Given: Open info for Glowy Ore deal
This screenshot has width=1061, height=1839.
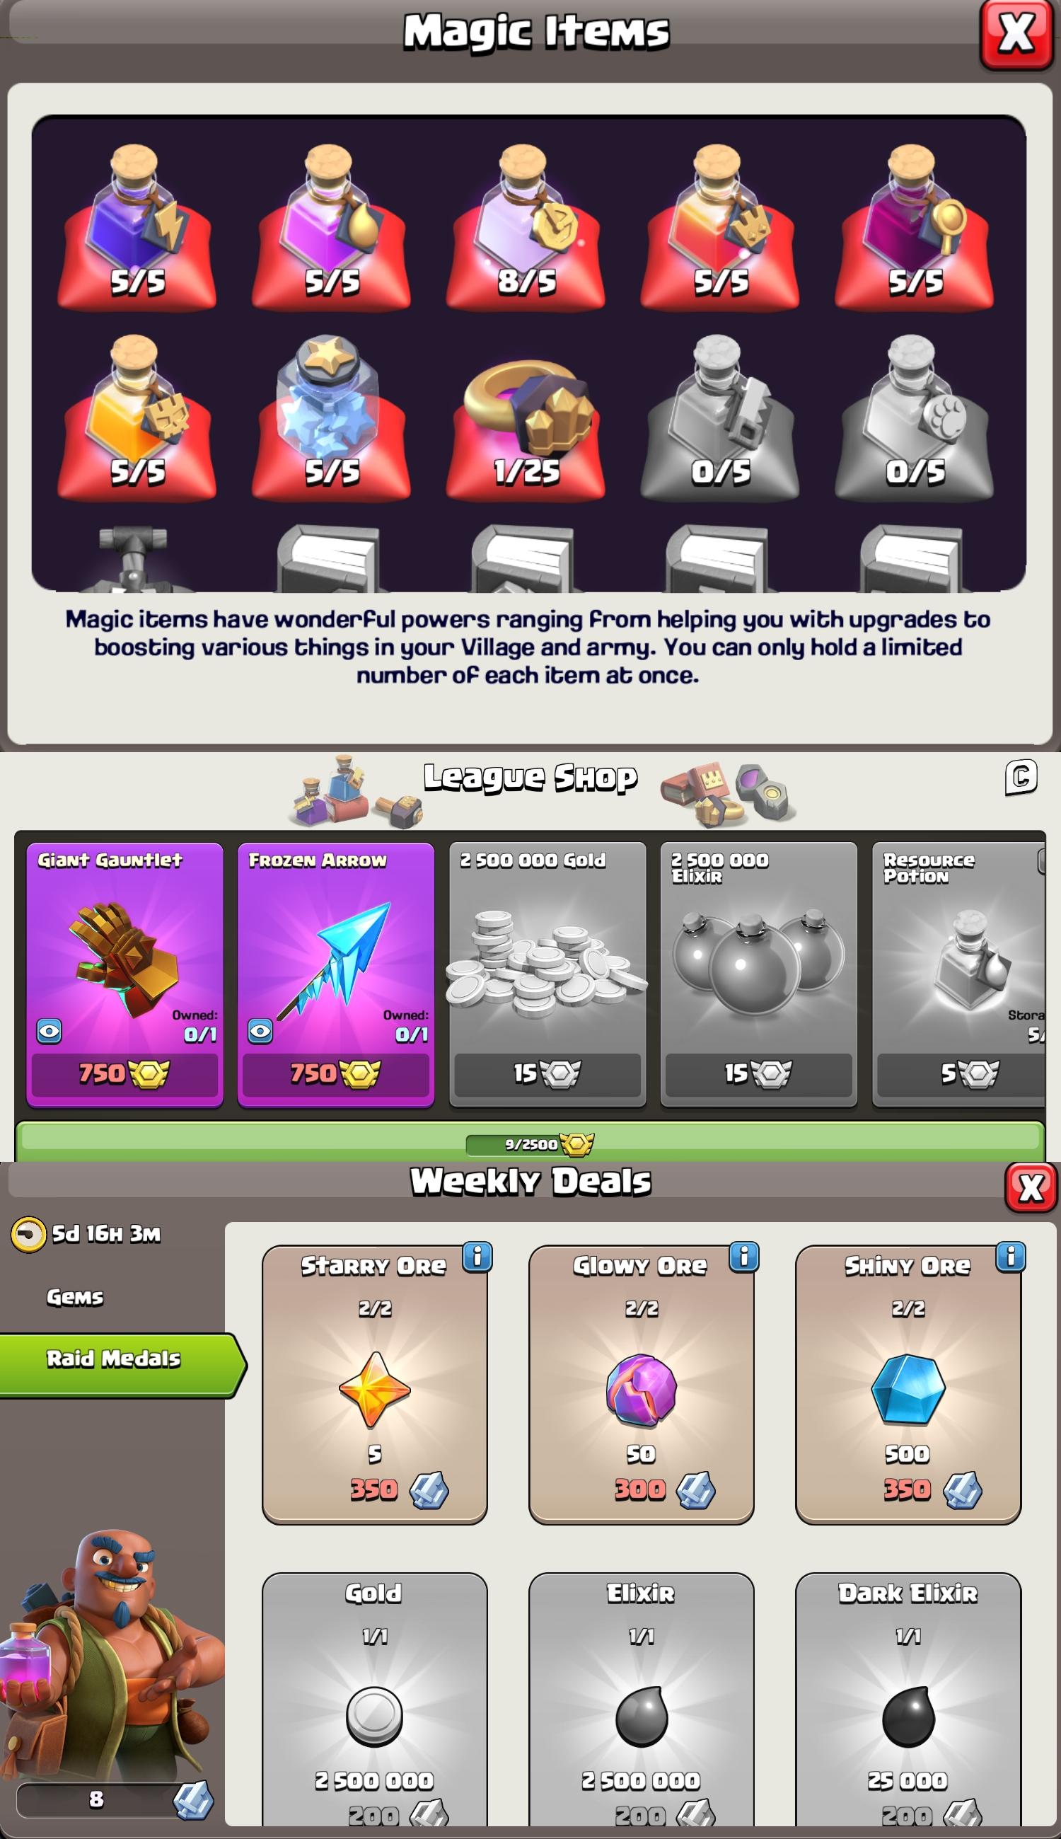Looking at the screenshot, I should pos(744,1257).
